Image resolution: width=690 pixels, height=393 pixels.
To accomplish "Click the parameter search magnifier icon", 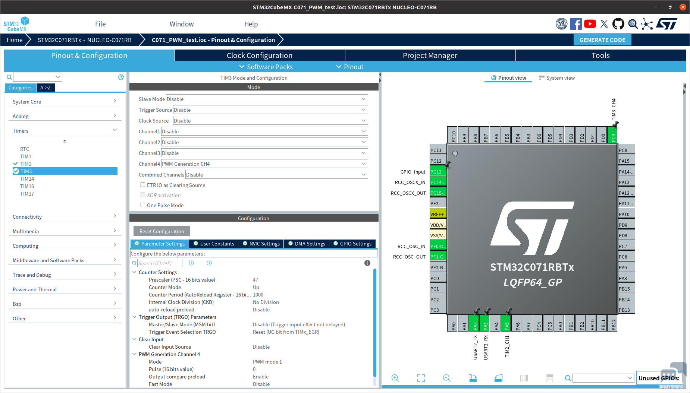I will [134, 263].
